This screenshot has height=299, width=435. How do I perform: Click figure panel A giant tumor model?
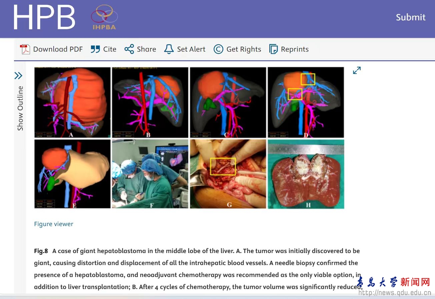[72, 102]
